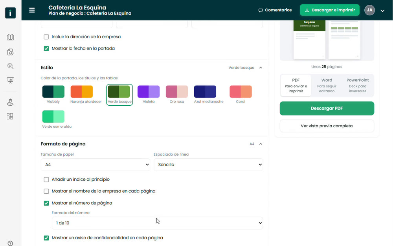Click the JA user avatar
Viewport: 393px width, 246px height.
pyautogui.click(x=369, y=10)
